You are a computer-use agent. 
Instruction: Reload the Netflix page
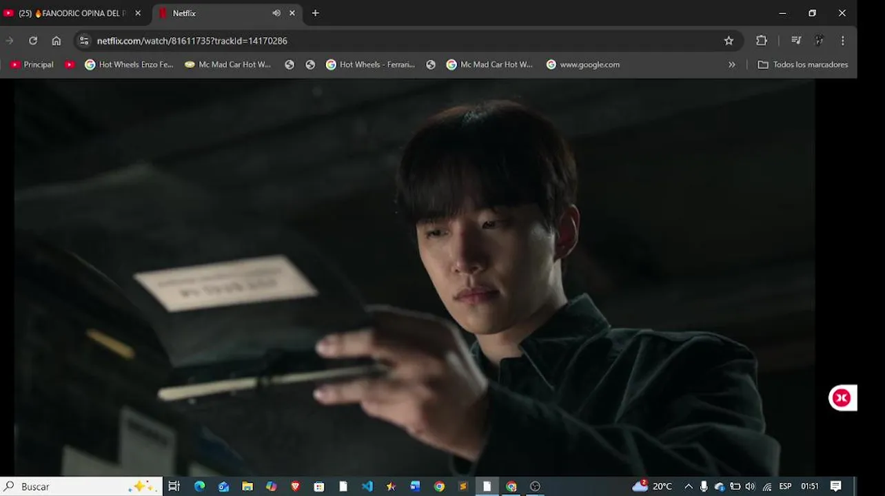tap(32, 41)
